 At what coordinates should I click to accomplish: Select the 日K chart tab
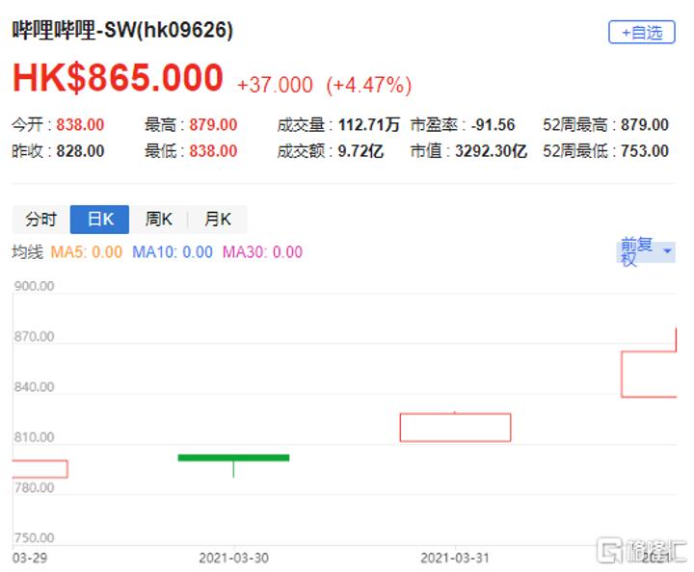click(100, 220)
